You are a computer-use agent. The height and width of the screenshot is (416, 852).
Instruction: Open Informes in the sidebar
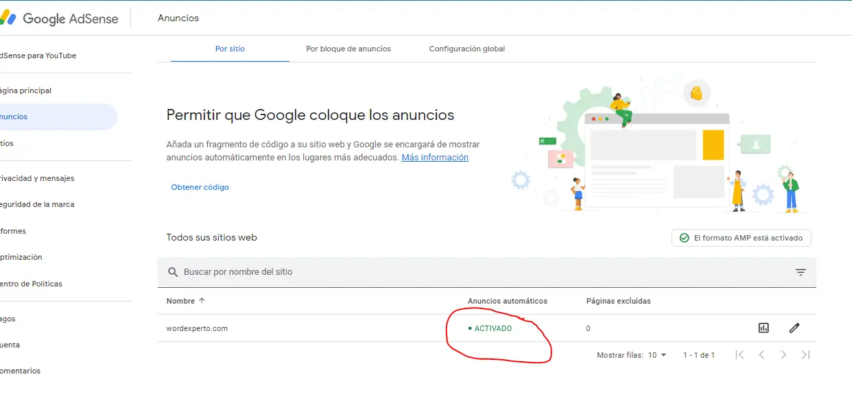pos(13,231)
